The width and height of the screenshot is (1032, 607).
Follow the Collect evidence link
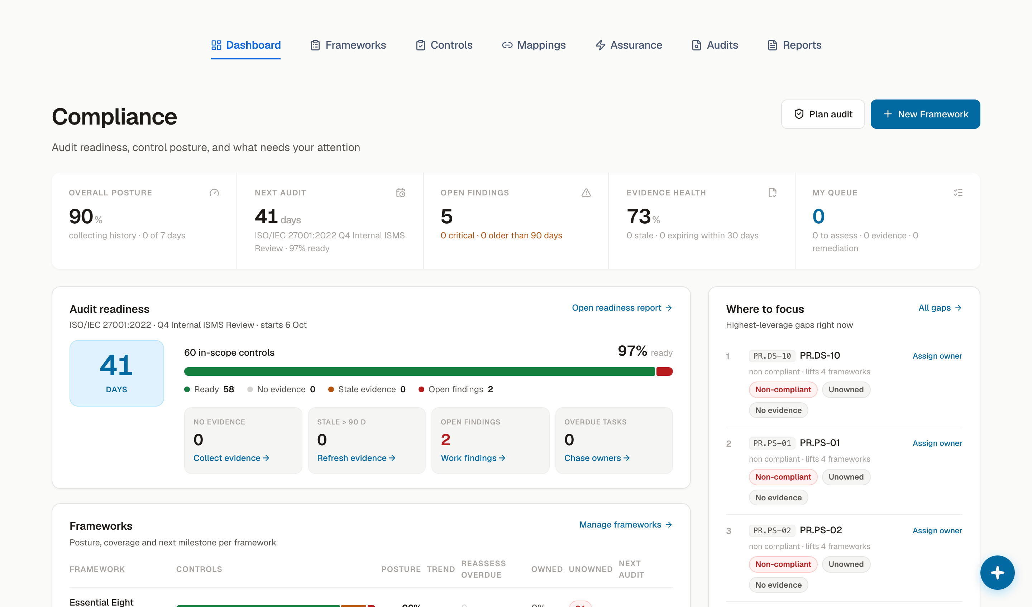tap(231, 458)
